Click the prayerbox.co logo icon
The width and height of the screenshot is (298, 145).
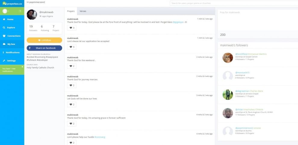click(5, 3)
